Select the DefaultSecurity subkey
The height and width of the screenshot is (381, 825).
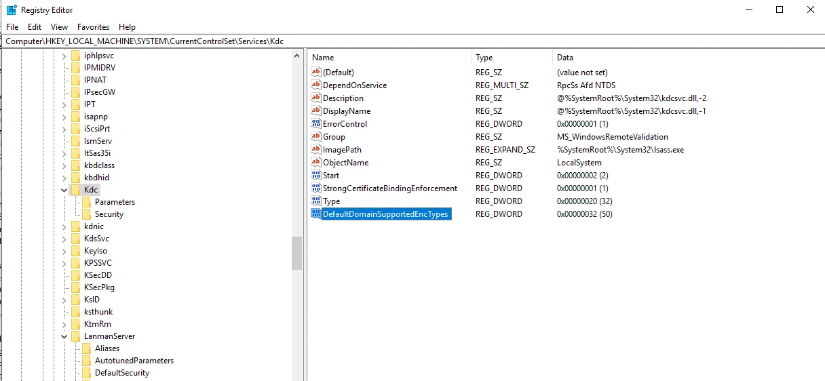pos(122,373)
